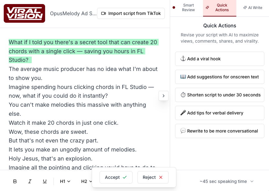
Task: Toggle italic formatting
Action: (30, 181)
